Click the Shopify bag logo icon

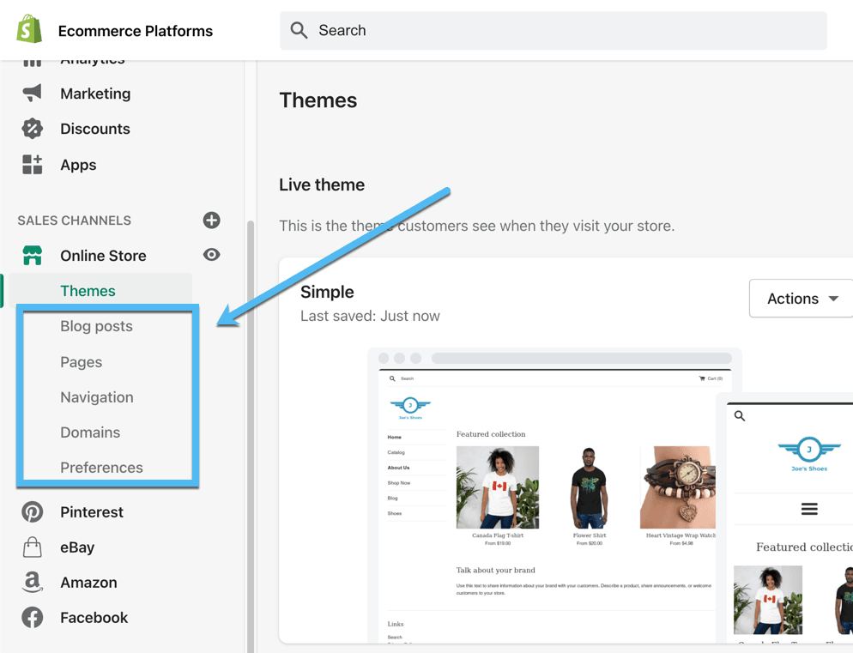29,29
